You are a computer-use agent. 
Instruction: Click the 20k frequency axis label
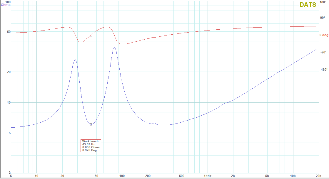point(318,176)
